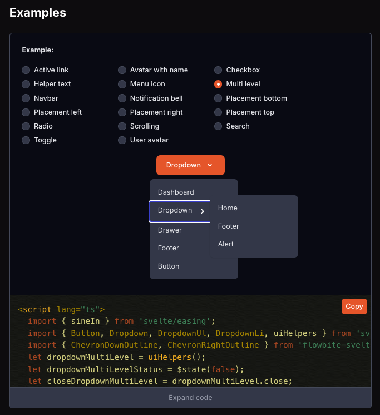The height and width of the screenshot is (415, 380).
Task: Select Menu icon radio option
Action: [x=122, y=84]
